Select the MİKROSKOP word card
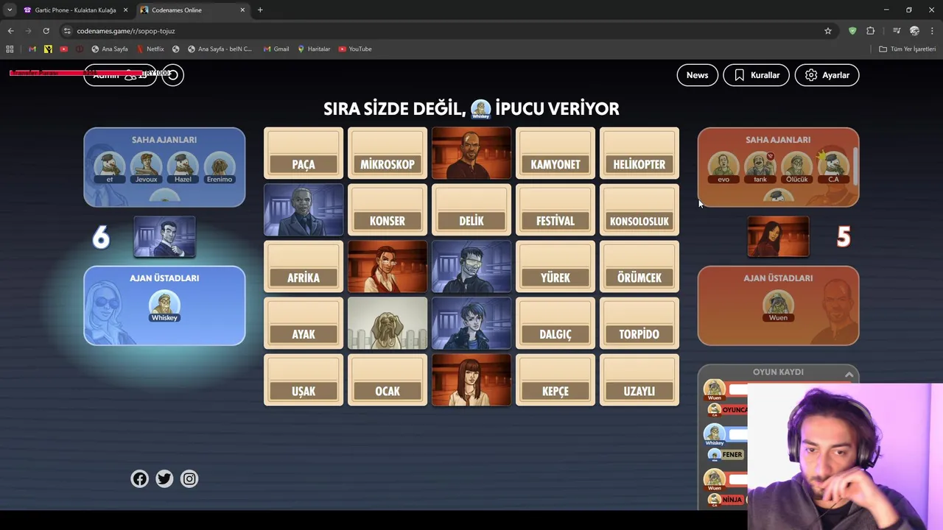943x530 pixels. pyautogui.click(x=388, y=153)
